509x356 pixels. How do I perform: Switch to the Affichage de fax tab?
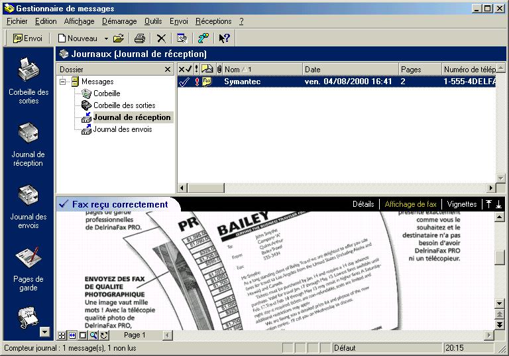[x=411, y=204]
